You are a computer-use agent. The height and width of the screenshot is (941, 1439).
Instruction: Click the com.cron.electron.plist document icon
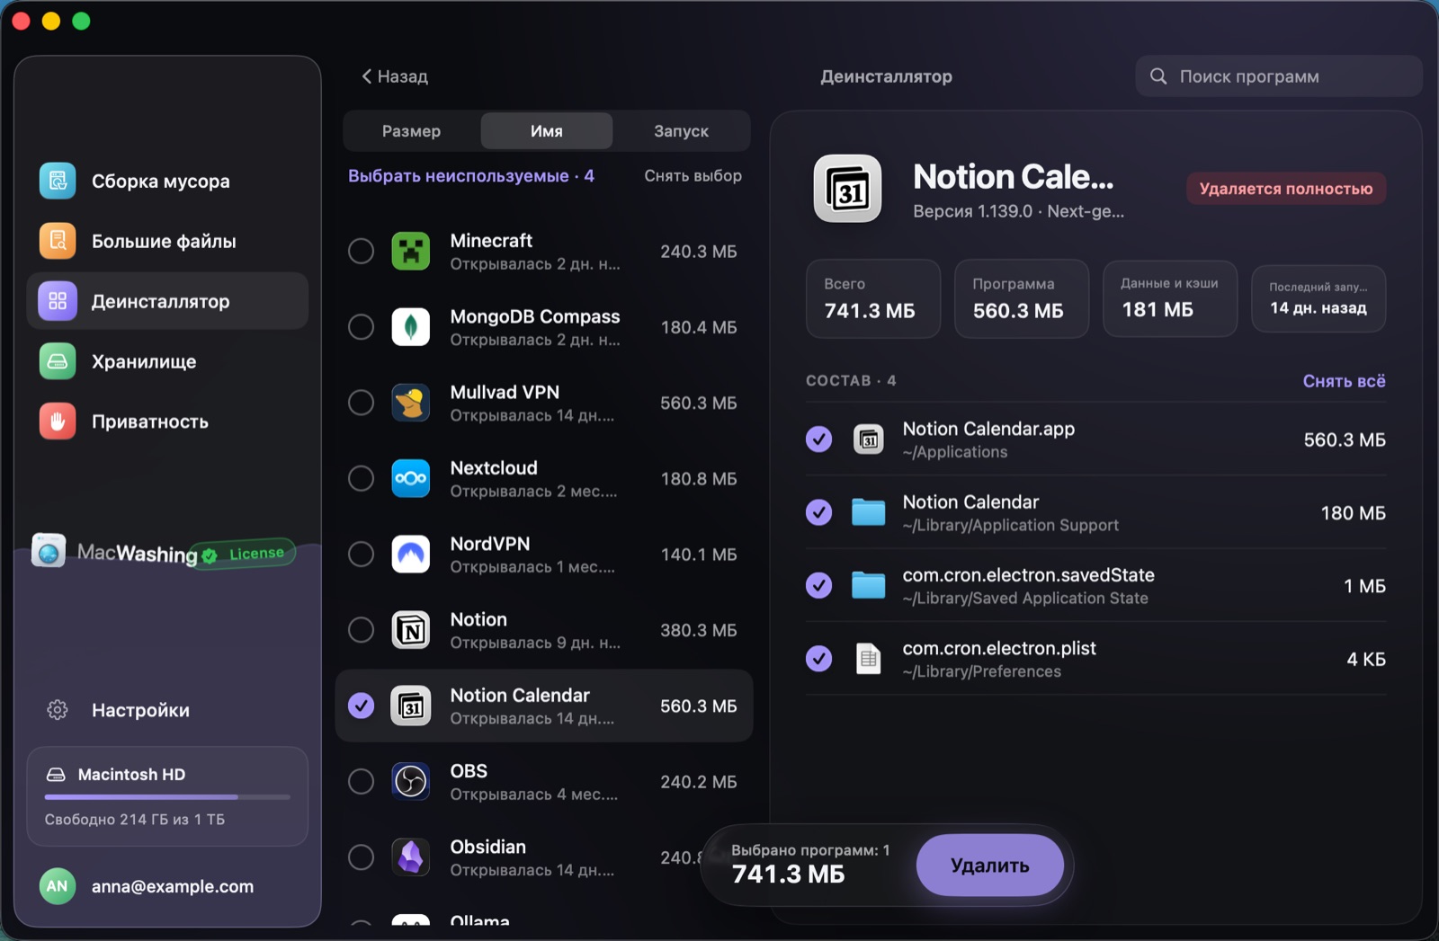(x=869, y=659)
